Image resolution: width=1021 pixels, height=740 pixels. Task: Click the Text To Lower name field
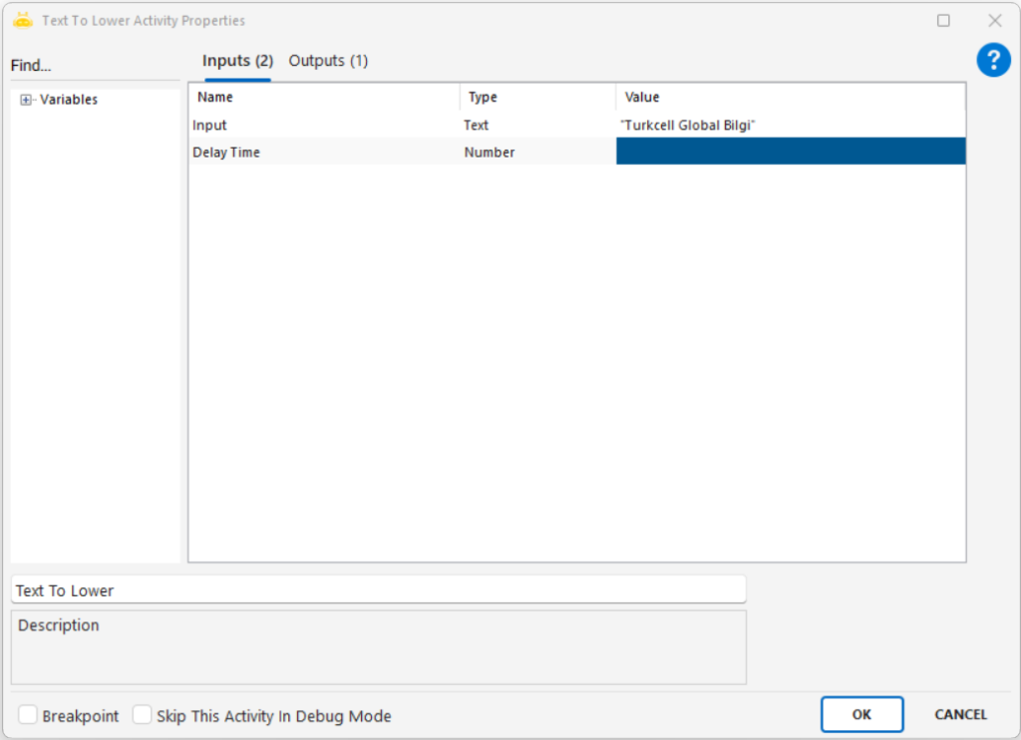[378, 590]
